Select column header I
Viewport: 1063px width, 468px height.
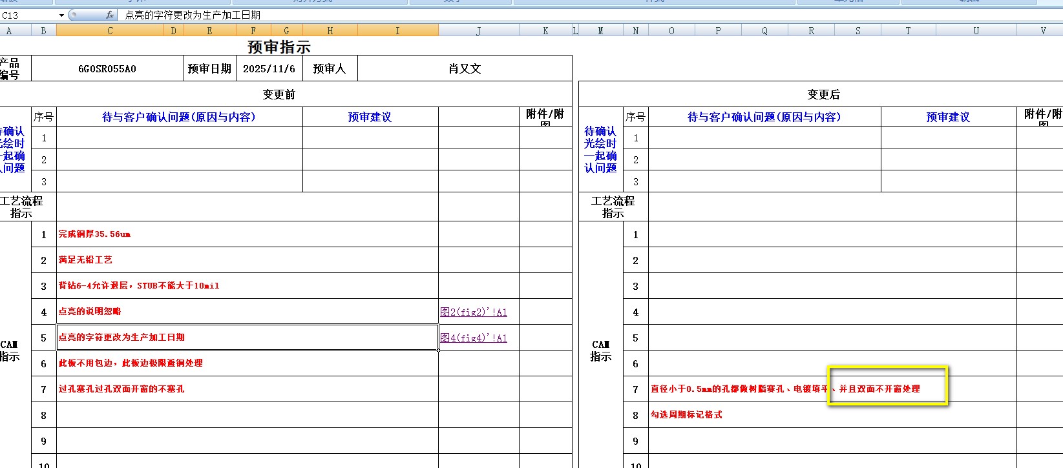(x=397, y=30)
